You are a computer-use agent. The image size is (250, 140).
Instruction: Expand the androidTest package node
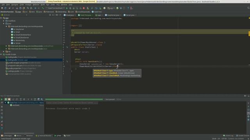point(6,46)
